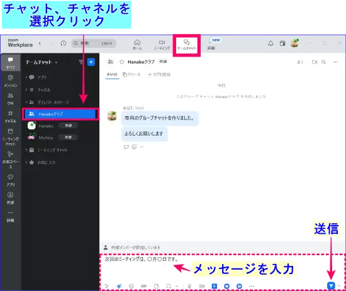Open the 詳細 tab with NEW badge

[211, 45]
